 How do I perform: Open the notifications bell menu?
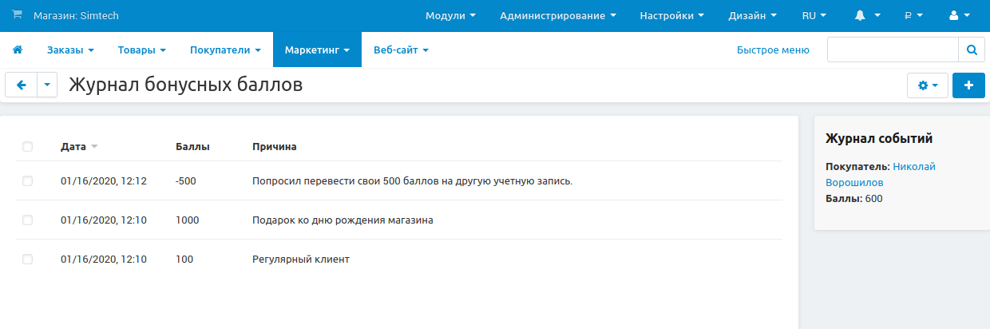pos(867,15)
